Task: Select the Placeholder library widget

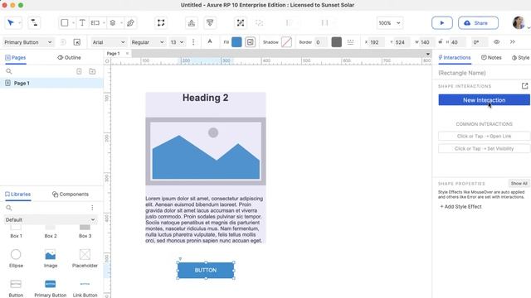Action: pyautogui.click(x=85, y=258)
